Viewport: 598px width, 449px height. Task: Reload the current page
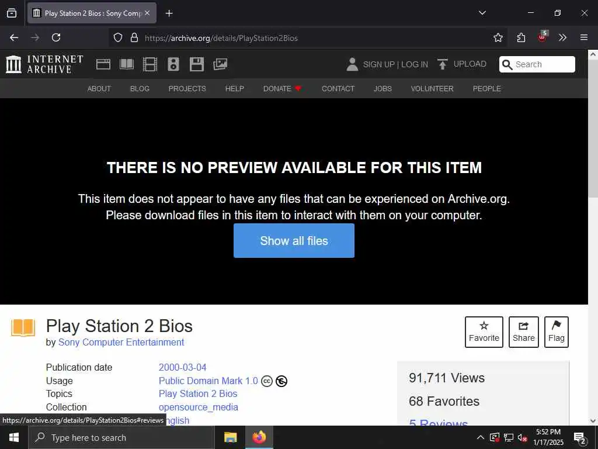(x=56, y=37)
